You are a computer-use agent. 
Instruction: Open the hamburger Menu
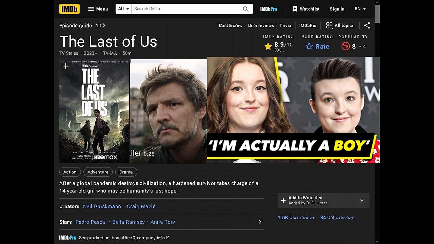tap(98, 9)
